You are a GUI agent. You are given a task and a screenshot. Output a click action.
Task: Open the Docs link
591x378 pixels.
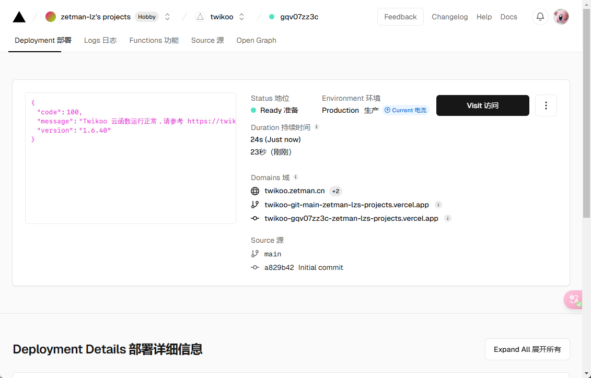pos(508,17)
